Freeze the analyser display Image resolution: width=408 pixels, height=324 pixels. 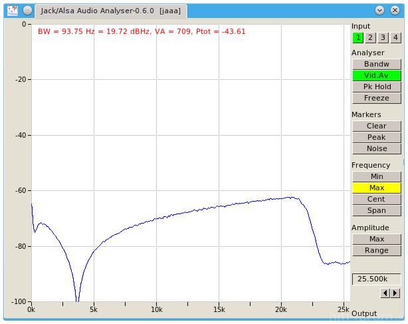[x=377, y=98]
